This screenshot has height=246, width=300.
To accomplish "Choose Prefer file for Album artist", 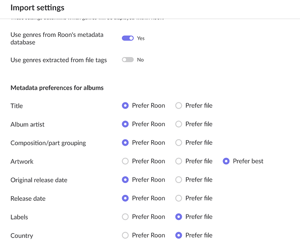I will tap(179, 124).
